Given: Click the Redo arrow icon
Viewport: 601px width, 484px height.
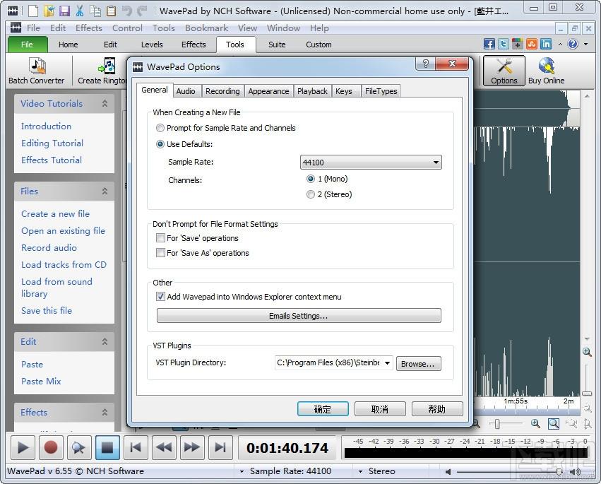Looking at the screenshot, I should [142, 11].
